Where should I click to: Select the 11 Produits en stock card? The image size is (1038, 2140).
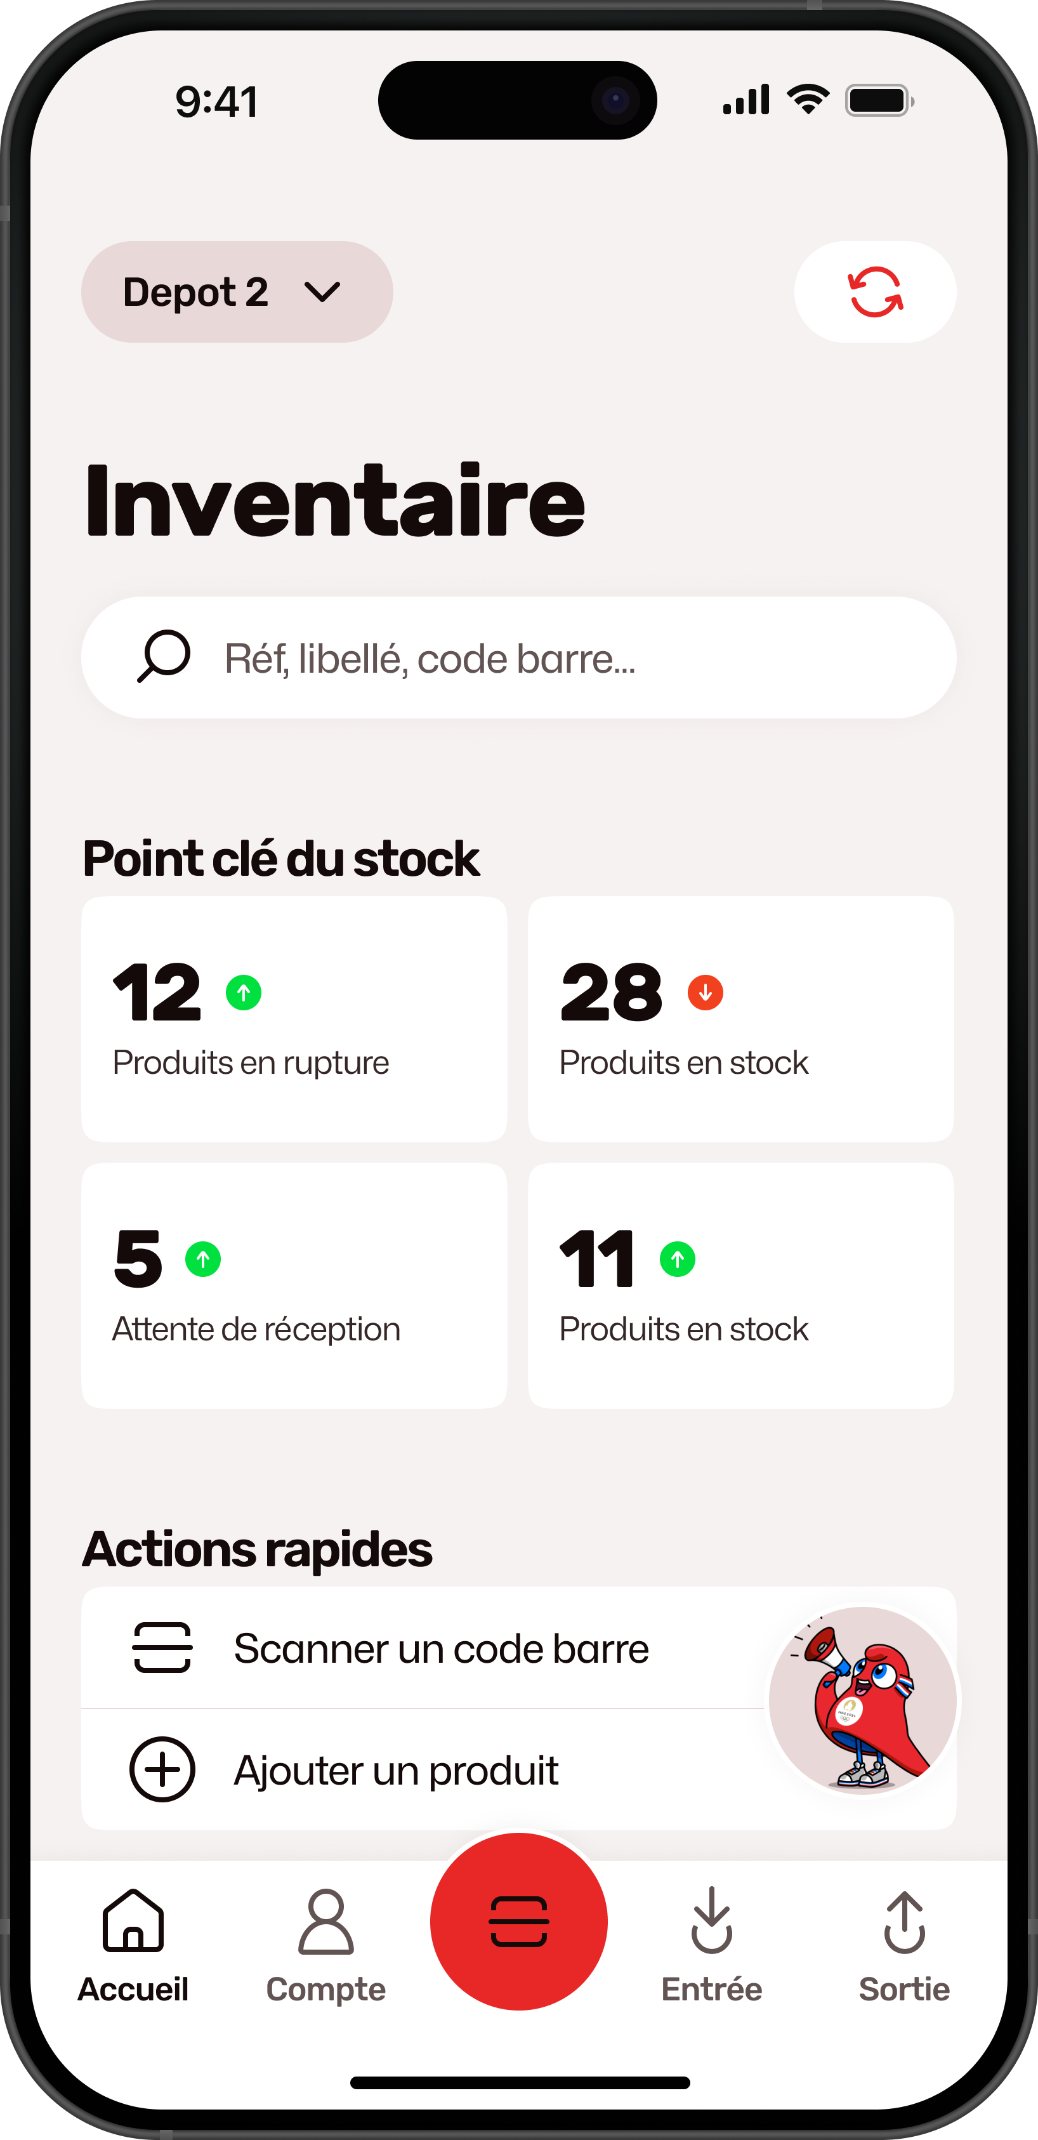(x=740, y=1285)
